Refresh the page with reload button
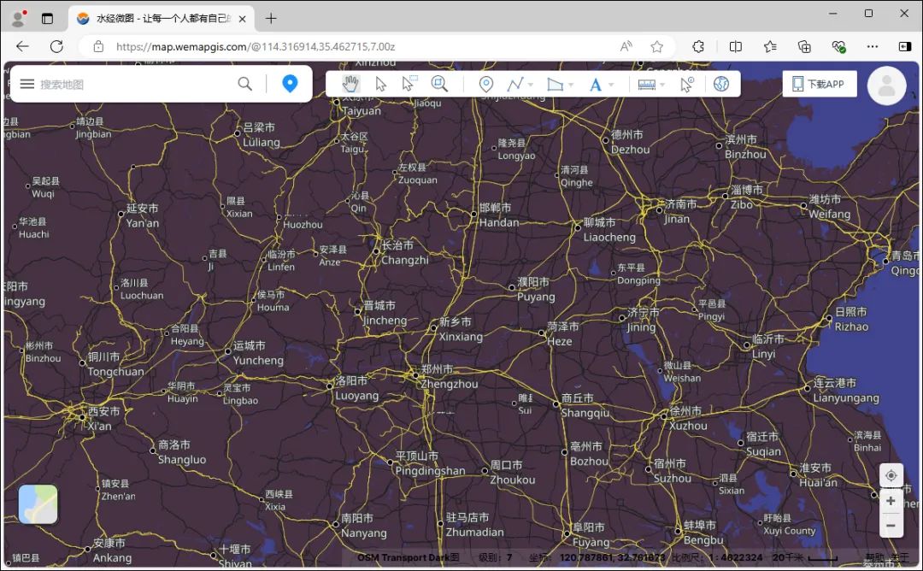This screenshot has width=923, height=571. coord(56,46)
